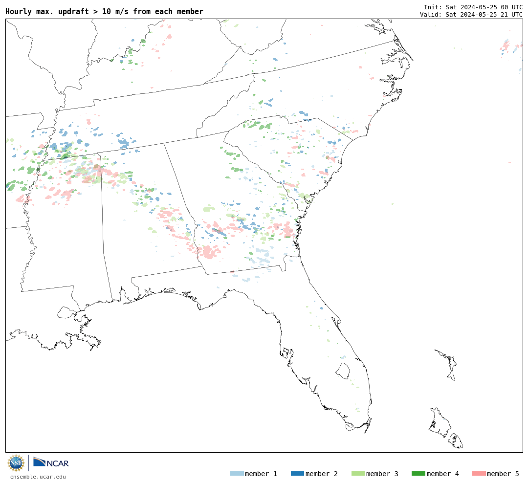Click the member 2 dark blue swatch

[x=297, y=474]
